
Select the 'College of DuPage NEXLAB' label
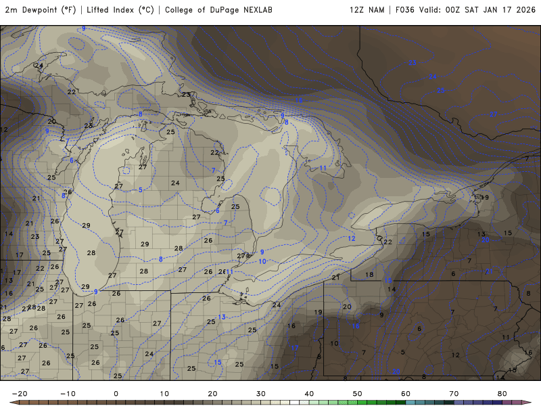point(218,10)
